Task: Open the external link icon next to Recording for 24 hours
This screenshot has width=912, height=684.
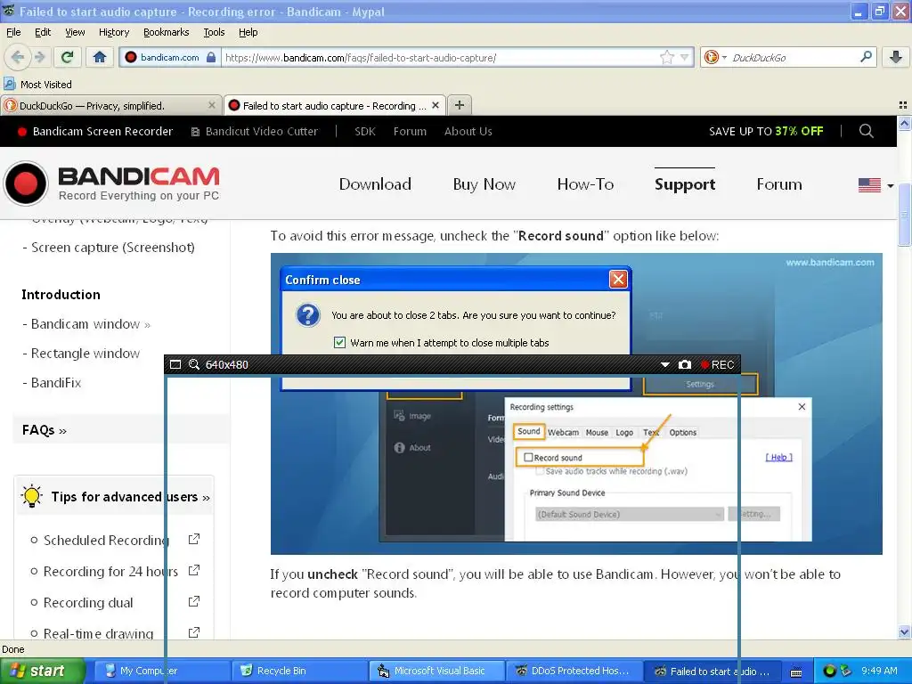Action: pyautogui.click(x=194, y=571)
